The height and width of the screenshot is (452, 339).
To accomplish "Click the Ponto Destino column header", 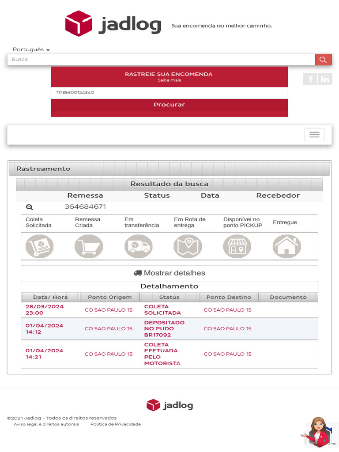I will click(x=229, y=297).
